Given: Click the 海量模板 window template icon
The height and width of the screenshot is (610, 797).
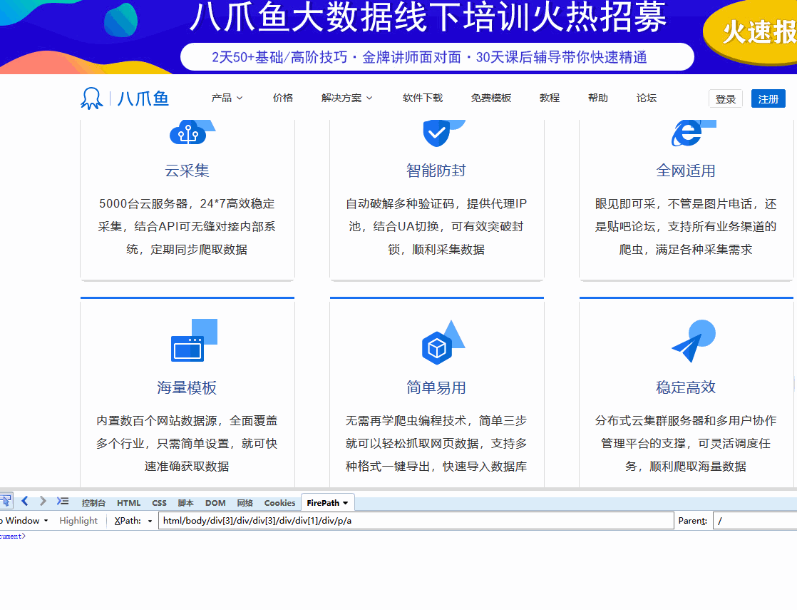Looking at the screenshot, I should (x=194, y=340).
